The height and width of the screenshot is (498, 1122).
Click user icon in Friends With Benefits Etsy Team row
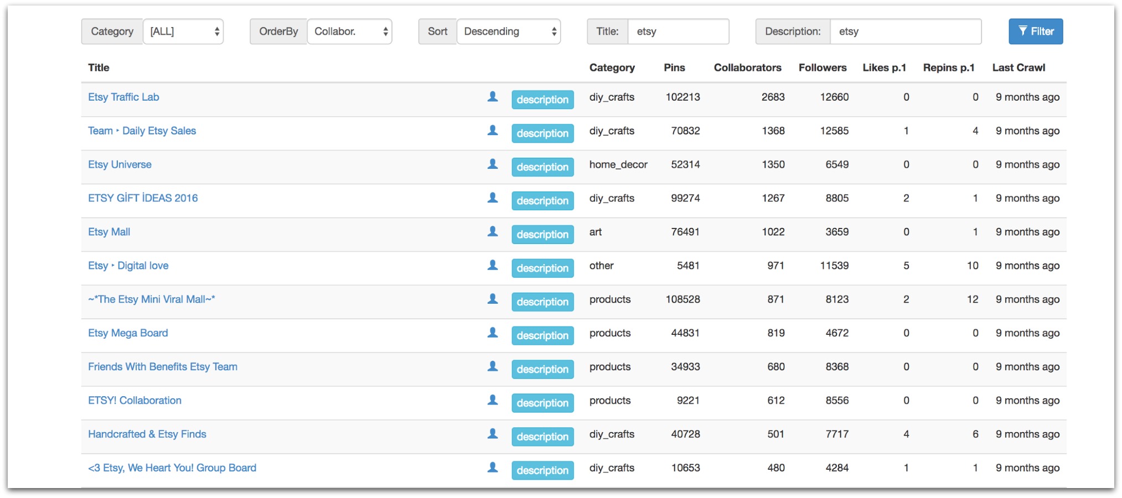(x=492, y=367)
